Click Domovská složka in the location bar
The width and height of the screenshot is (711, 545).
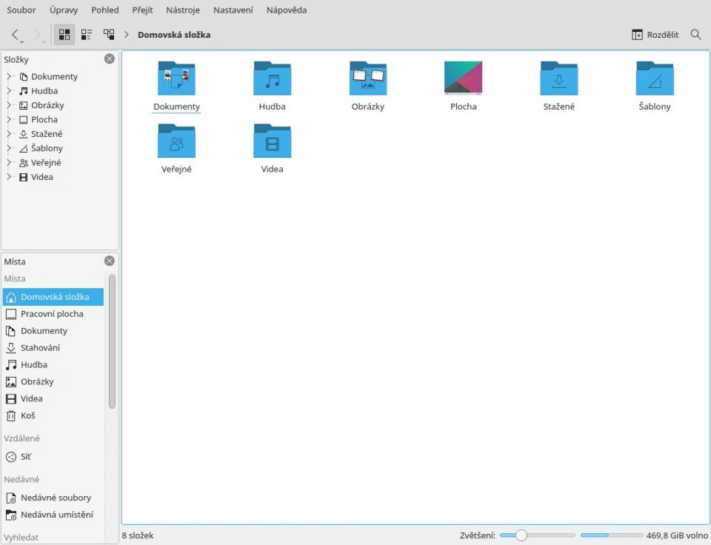click(x=174, y=35)
